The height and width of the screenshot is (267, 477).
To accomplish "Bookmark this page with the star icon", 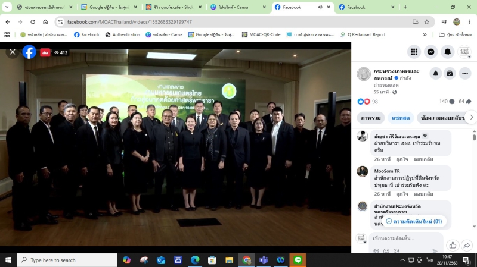I will tap(427, 22).
